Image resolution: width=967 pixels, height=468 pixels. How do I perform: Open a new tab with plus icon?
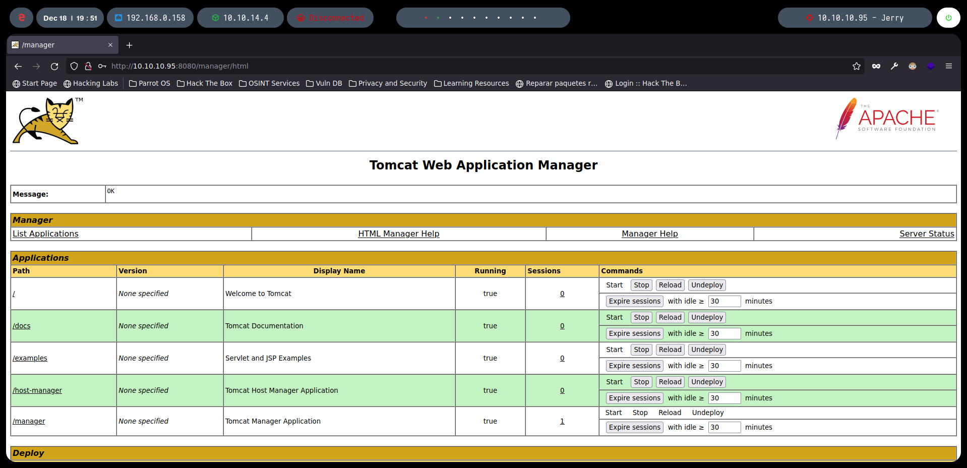click(x=129, y=45)
